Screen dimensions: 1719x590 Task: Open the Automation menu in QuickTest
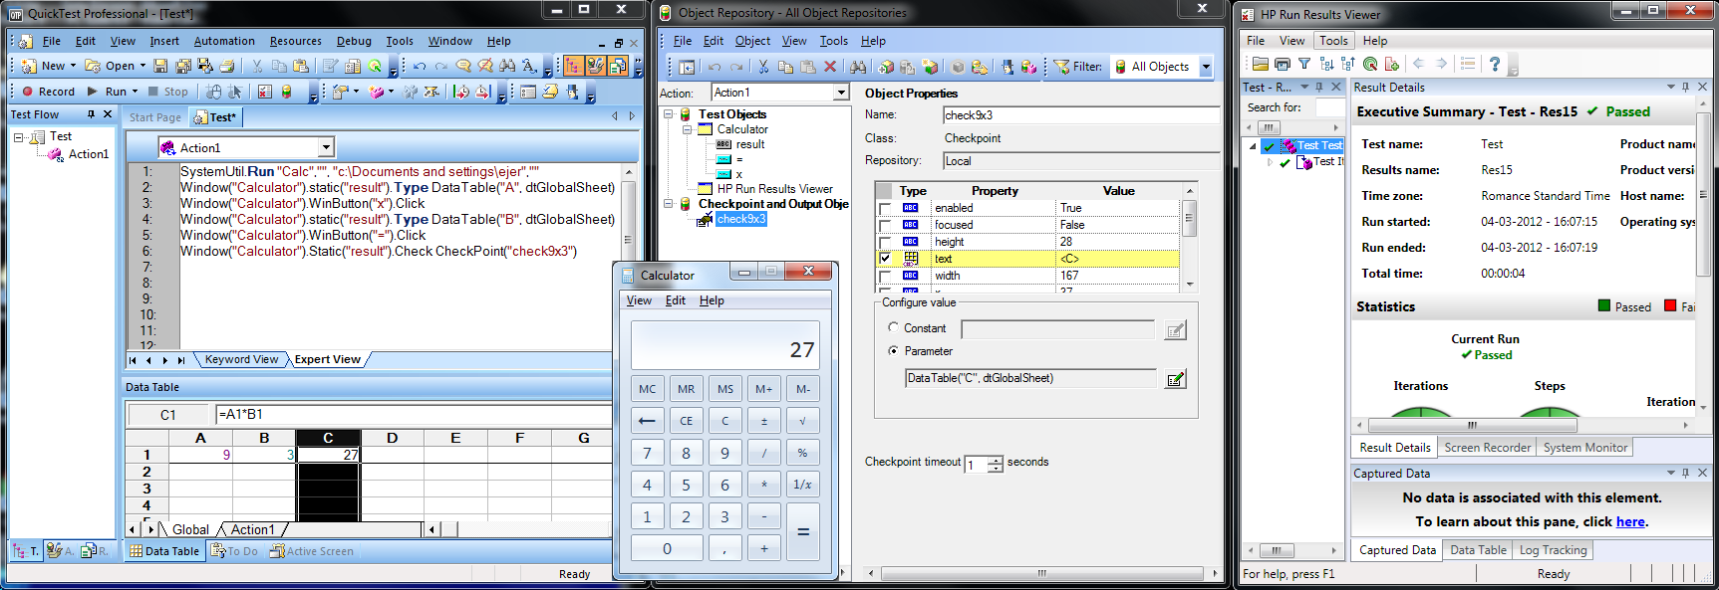coord(224,41)
